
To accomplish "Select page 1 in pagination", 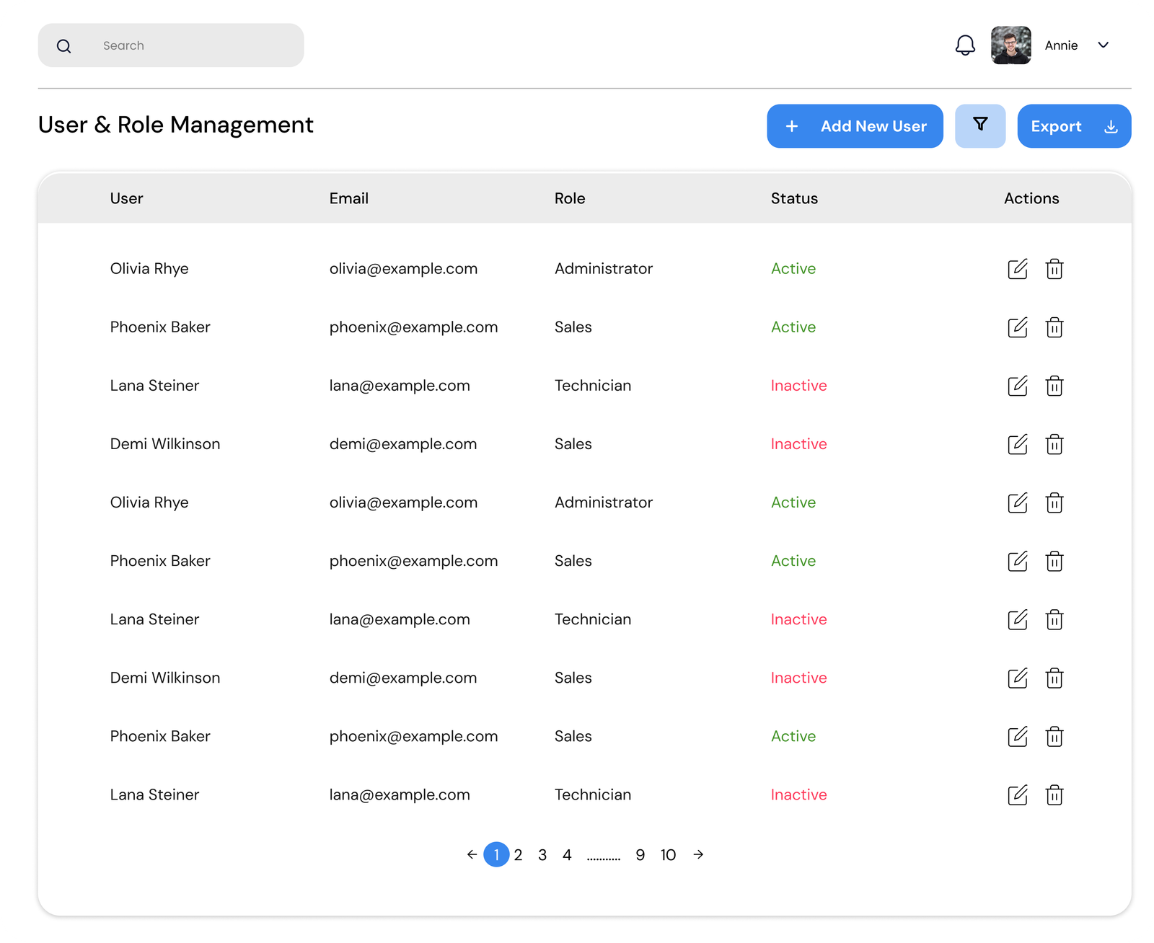I will click(x=496, y=854).
